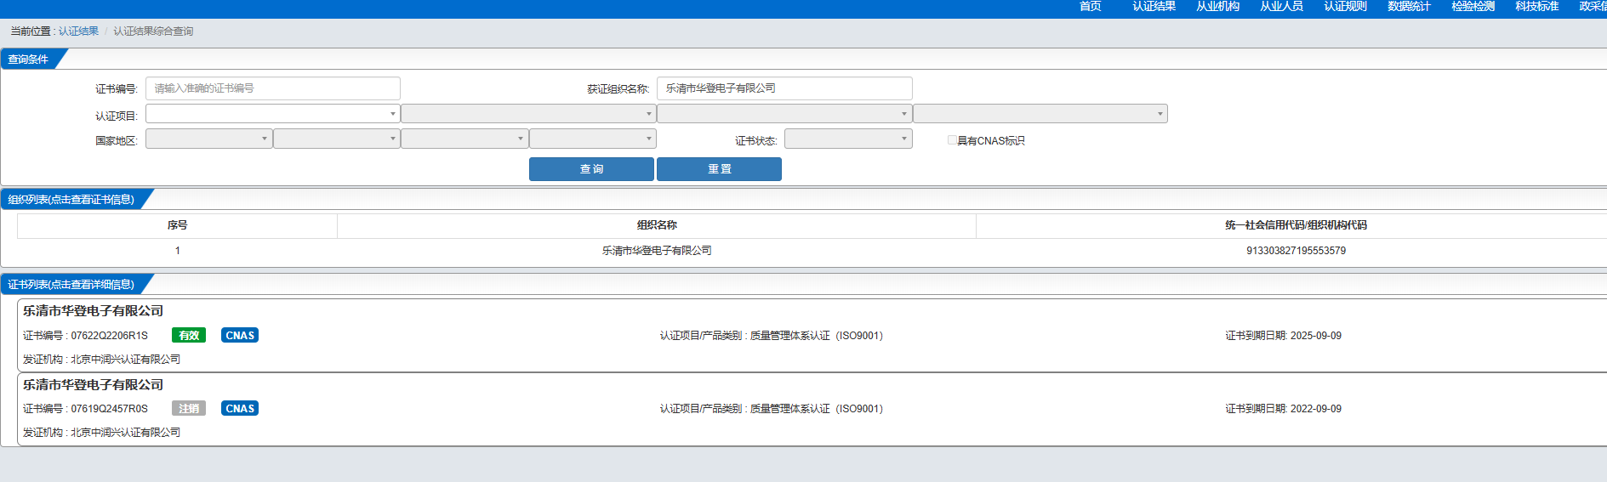1607x482 pixels.
Task: Expand the fourth 国家地区 dropdown
Action: (593, 139)
